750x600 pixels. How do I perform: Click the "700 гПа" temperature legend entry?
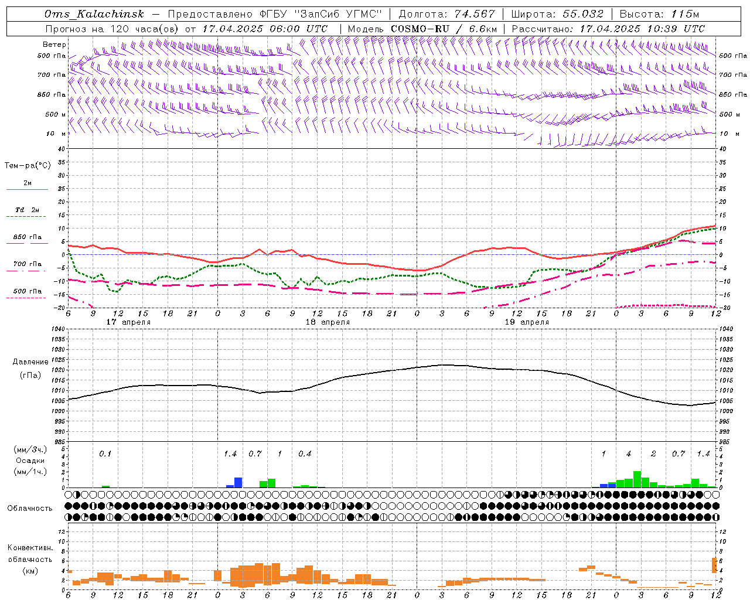[28, 264]
